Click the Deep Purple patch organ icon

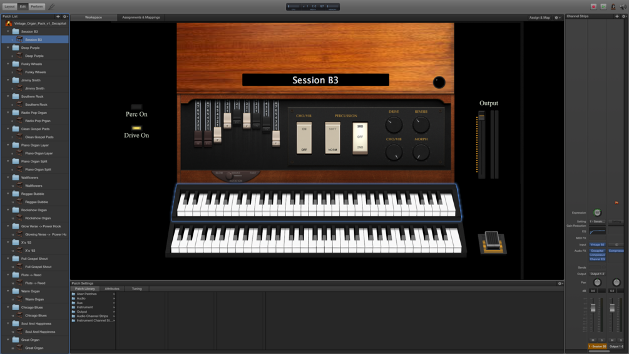19,56
